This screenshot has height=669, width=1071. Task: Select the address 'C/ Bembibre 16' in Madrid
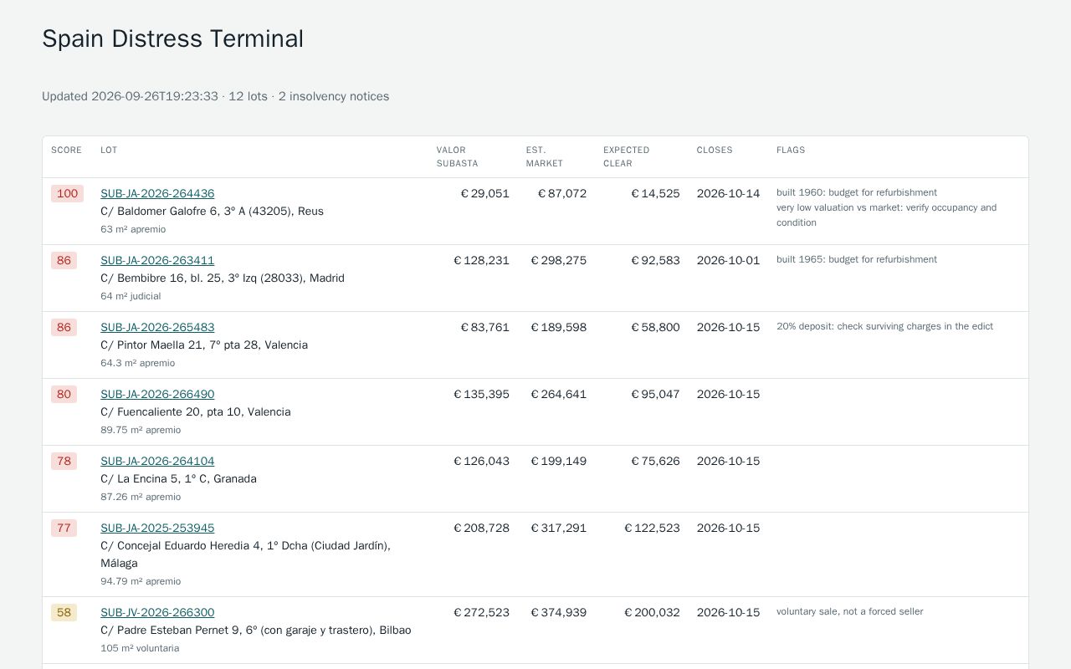(223, 278)
